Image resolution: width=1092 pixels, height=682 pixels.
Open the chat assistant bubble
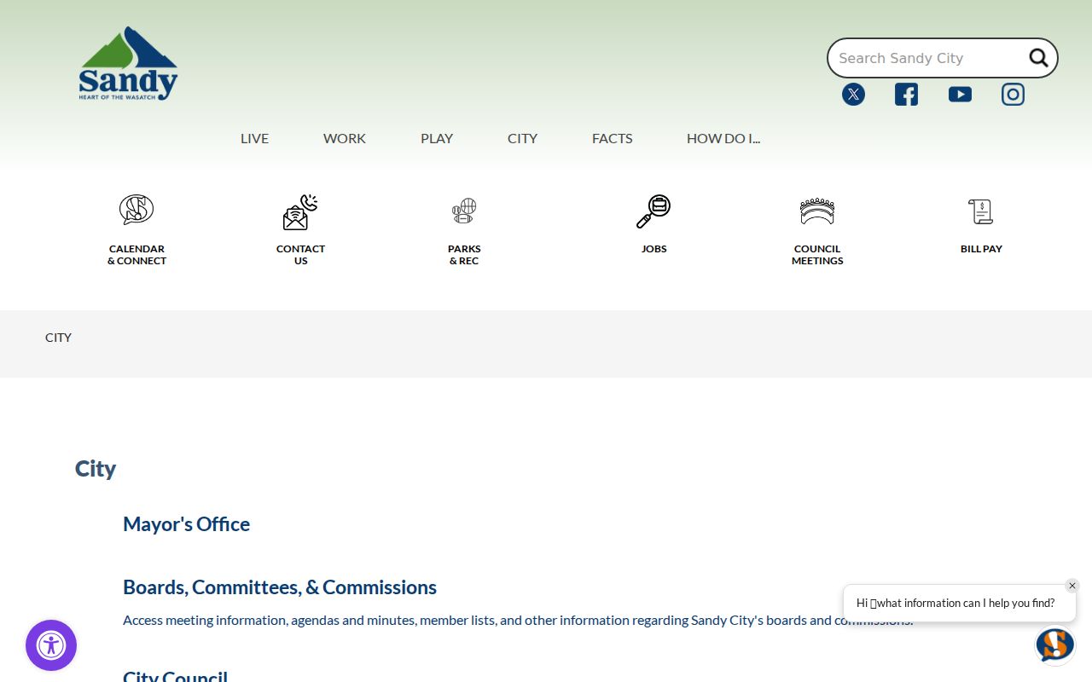[x=1054, y=644]
